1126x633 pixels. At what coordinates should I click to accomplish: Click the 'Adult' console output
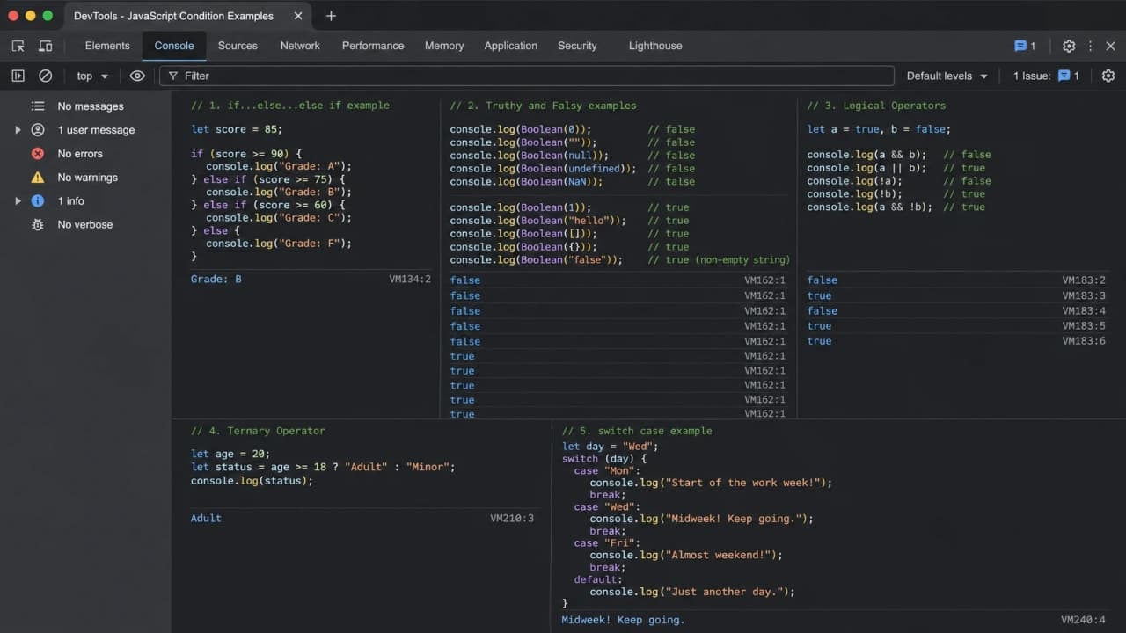click(206, 518)
